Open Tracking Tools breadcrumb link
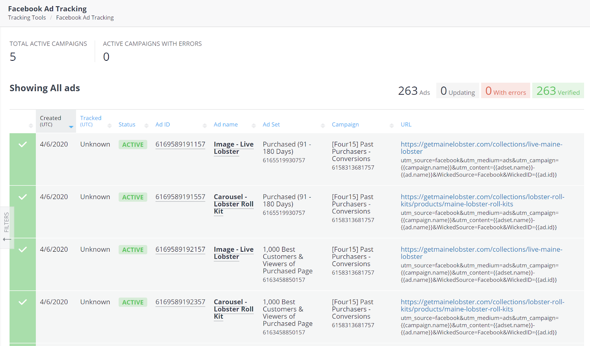Screen dimensions: 590x346 (x=27, y=18)
